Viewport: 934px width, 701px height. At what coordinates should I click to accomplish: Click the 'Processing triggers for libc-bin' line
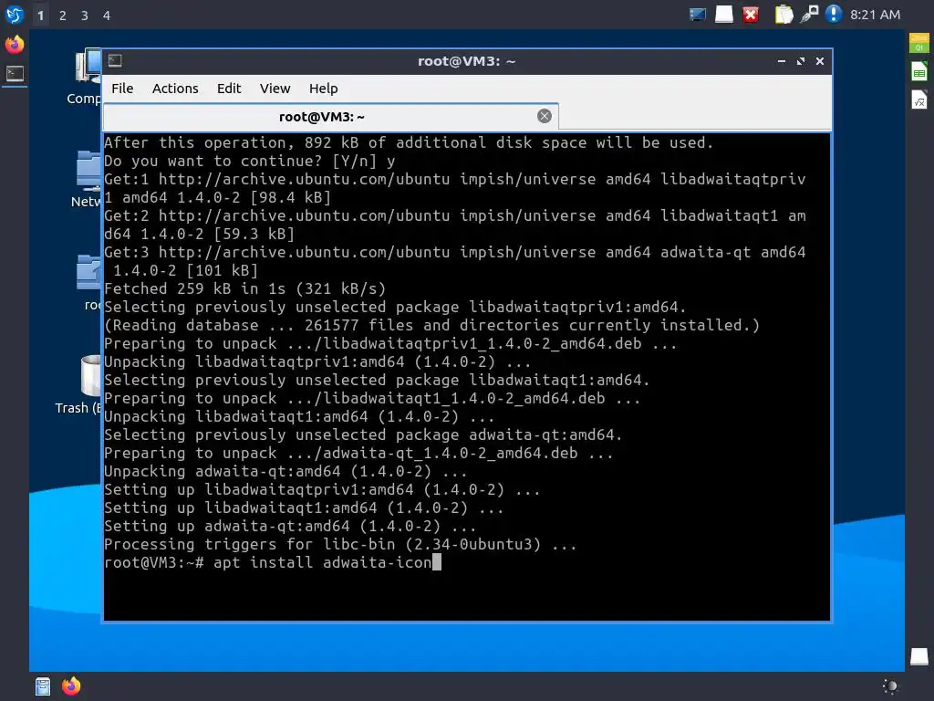(x=340, y=545)
